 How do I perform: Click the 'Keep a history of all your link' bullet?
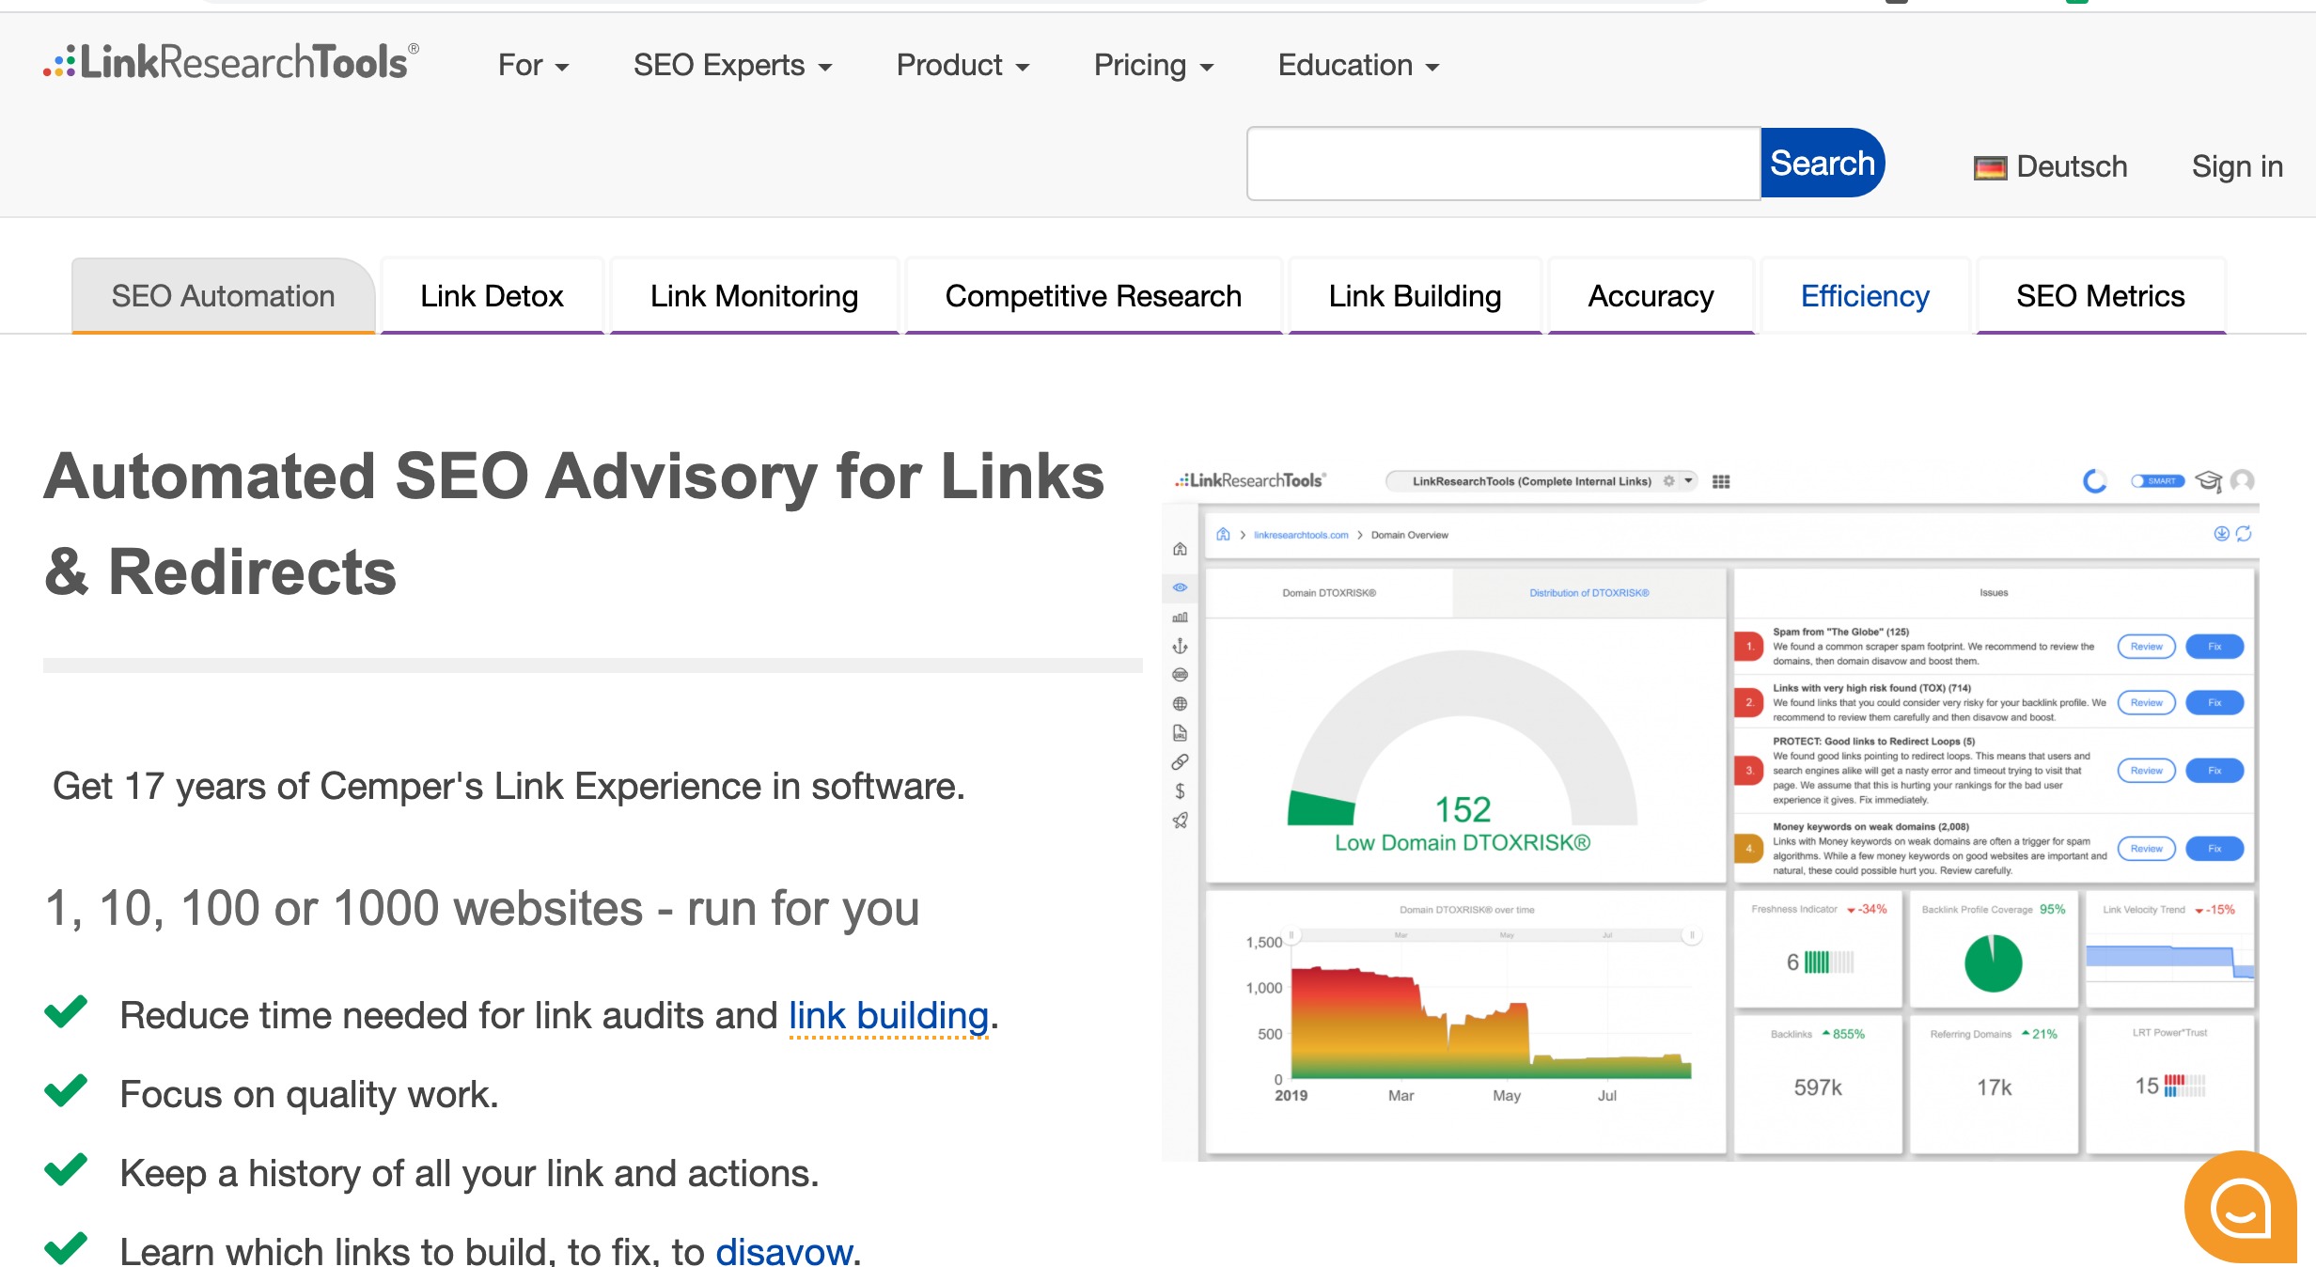(469, 1173)
